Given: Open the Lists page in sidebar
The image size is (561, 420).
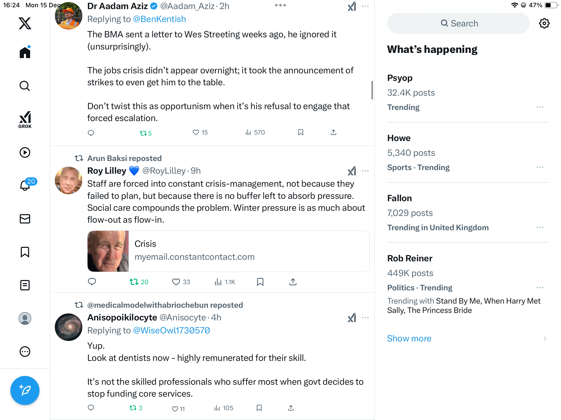Looking at the screenshot, I should pyautogui.click(x=25, y=285).
